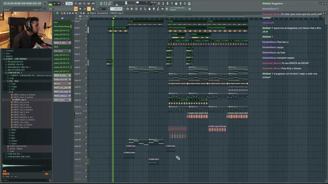Toggle mute LED on Track 22
Screen dimensions: 328x184
click(86, 164)
